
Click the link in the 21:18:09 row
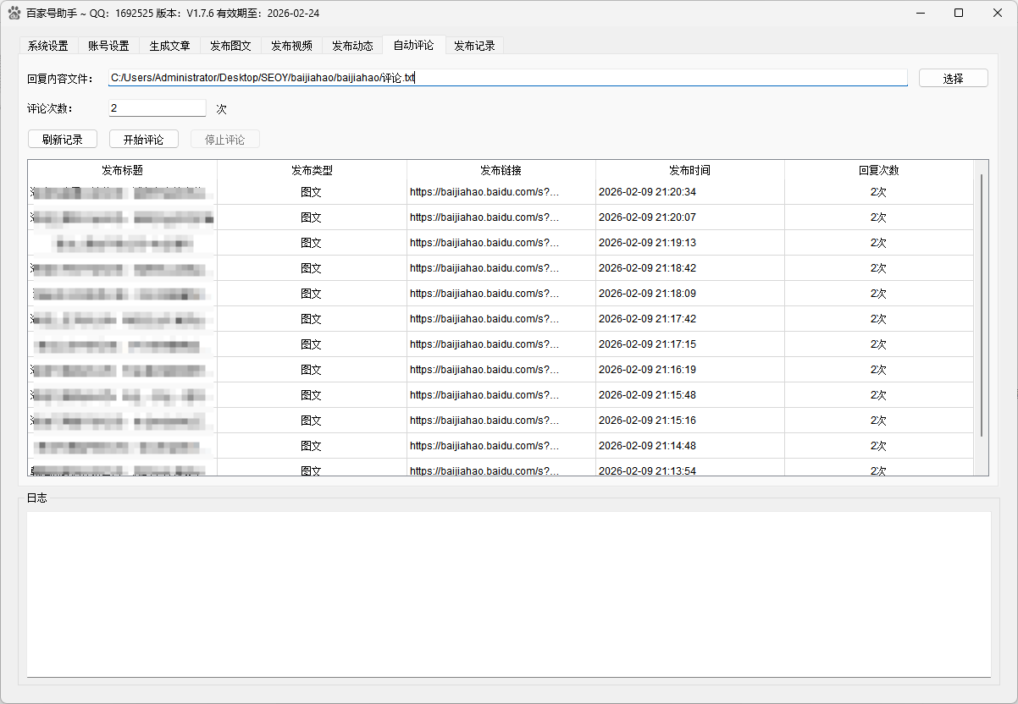[484, 294]
